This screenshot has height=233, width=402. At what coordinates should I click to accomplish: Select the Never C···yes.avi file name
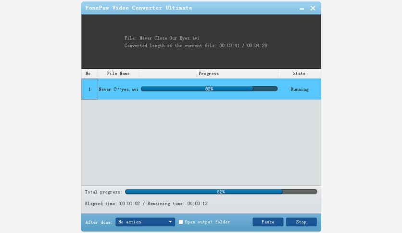pos(118,89)
